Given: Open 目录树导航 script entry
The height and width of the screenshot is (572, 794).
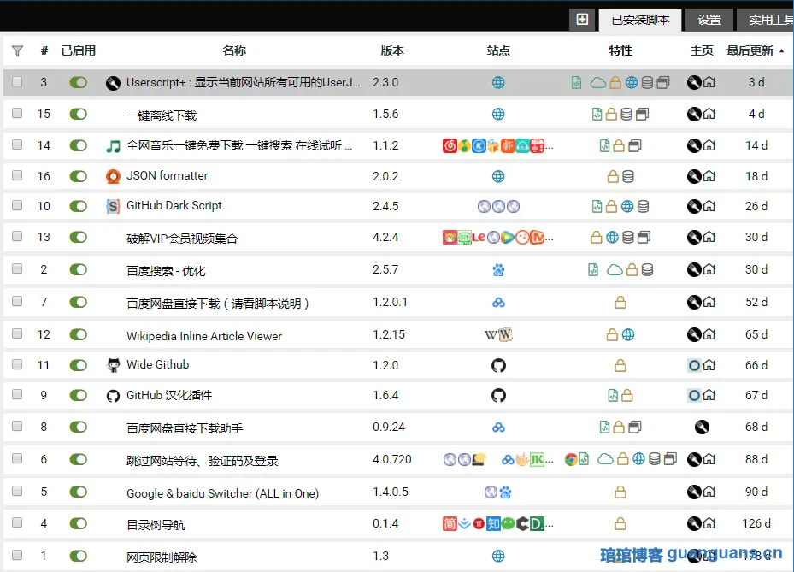Looking at the screenshot, I should [156, 525].
